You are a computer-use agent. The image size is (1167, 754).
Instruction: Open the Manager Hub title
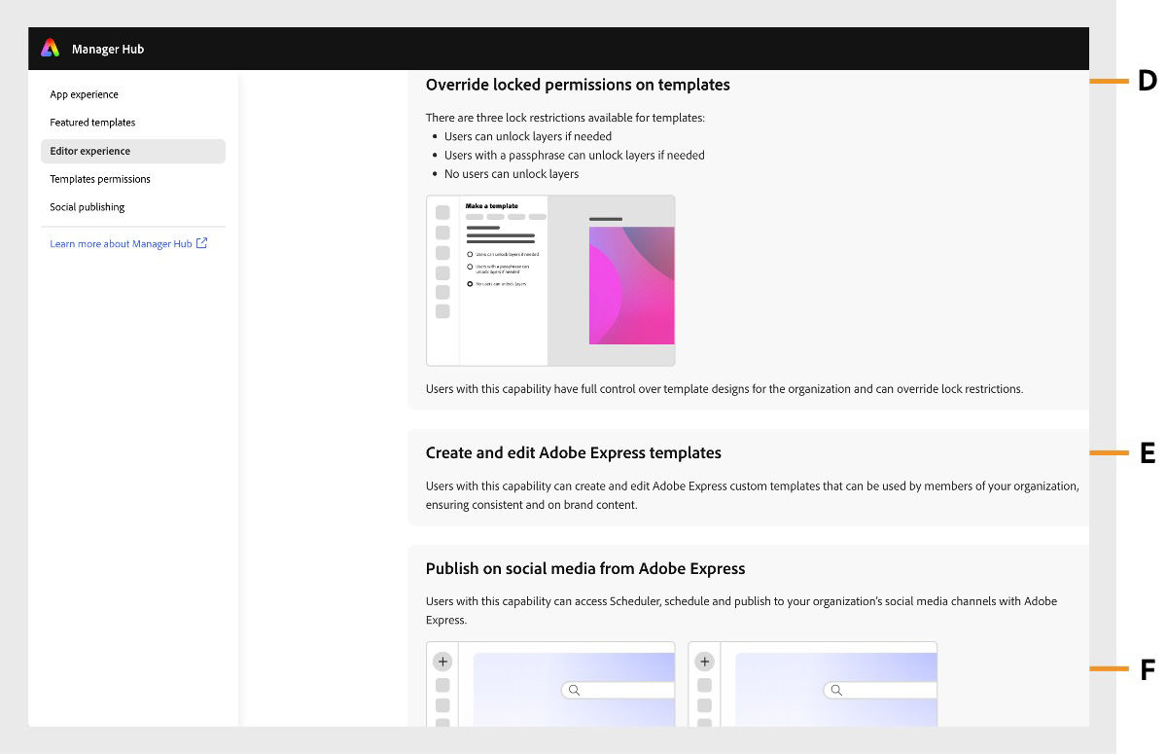click(108, 49)
